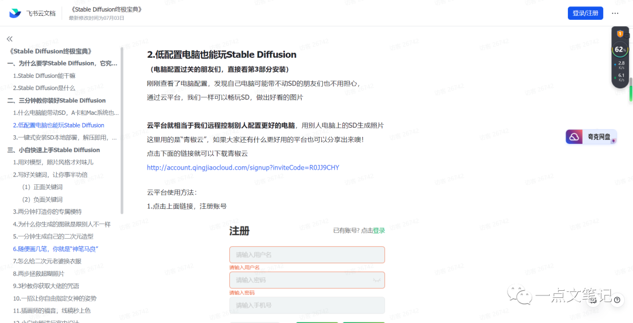Jump to 8.两步拯救超糊照片

pos(39,274)
